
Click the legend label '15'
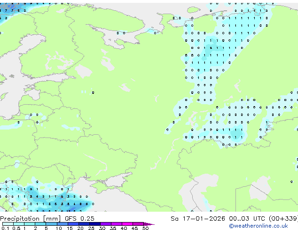coord(70,228)
